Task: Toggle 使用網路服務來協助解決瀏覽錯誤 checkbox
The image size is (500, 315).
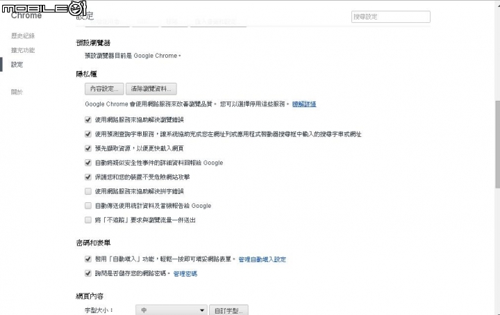Action: [88, 120]
